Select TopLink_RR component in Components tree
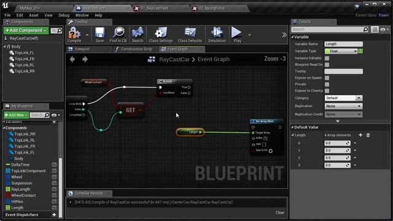Image resolution: width=393 pixels, height=221 pixels. tap(25, 71)
